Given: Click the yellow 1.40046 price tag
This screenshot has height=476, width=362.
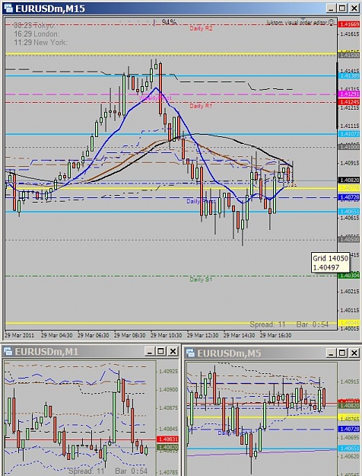Looking at the screenshot, I should point(349,323).
